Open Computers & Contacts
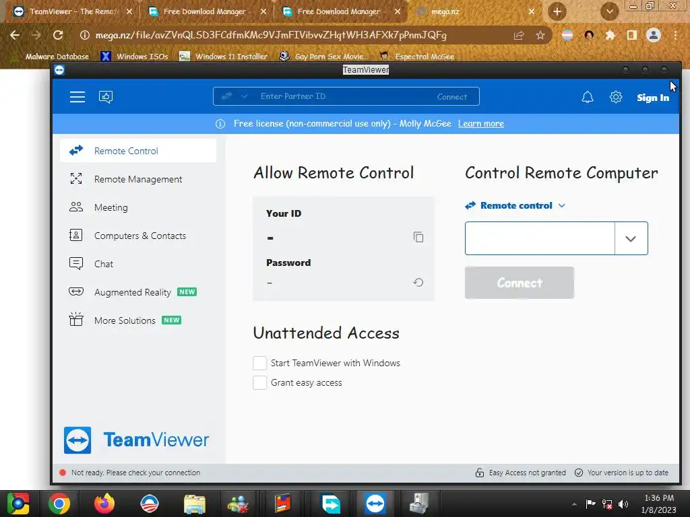690x517 pixels. pos(138,236)
